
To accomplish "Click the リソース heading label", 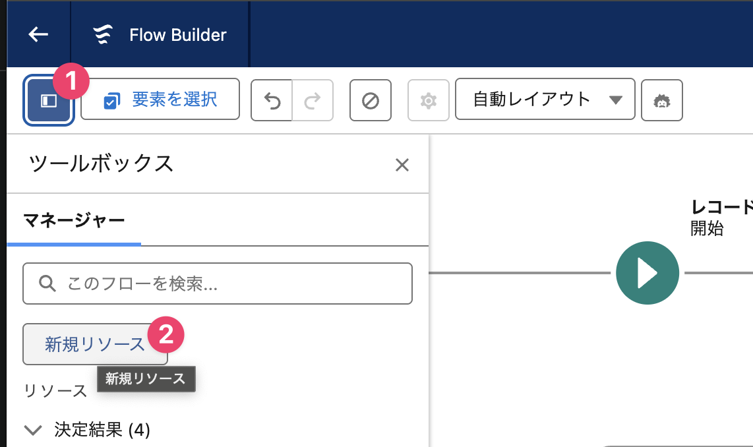I will [x=55, y=391].
